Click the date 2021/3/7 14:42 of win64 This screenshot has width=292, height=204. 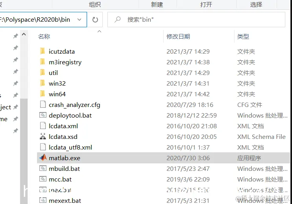(x=188, y=94)
